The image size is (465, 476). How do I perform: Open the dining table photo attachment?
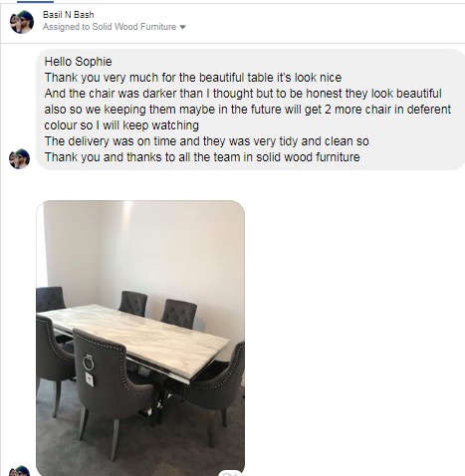tap(140, 338)
